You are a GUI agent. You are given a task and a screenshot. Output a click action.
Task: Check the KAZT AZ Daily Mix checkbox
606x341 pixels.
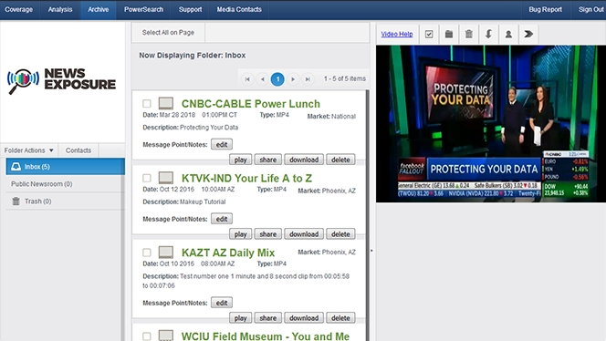coord(147,253)
